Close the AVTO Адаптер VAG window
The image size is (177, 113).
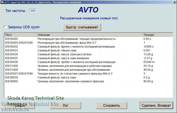(174, 2)
